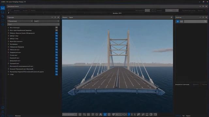Close the Структуры panel
This screenshot has width=209, height=117.
pos(58,17)
